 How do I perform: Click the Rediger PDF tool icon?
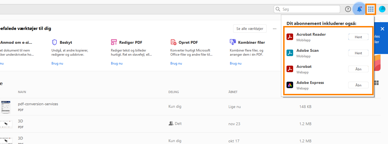coord(114,42)
